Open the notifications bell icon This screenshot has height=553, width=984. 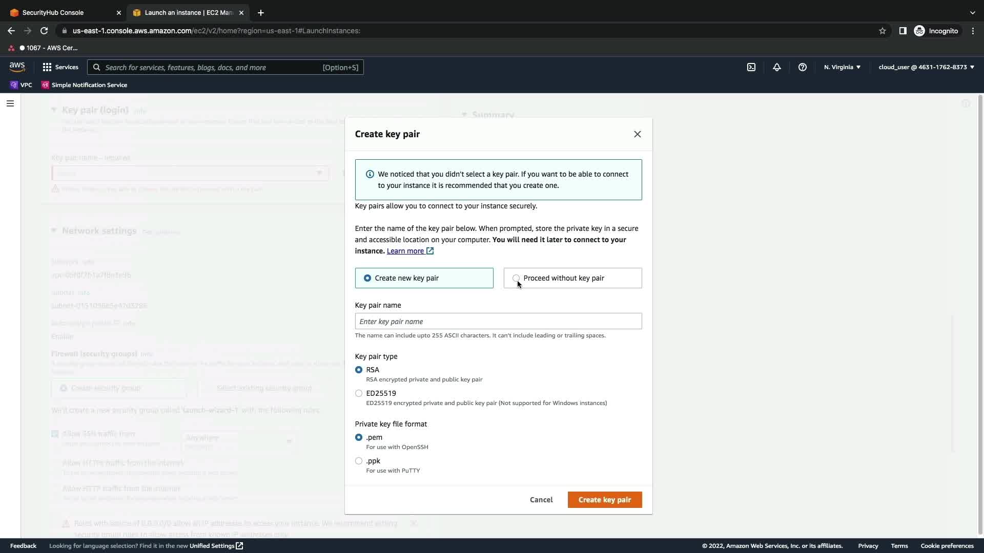(777, 67)
